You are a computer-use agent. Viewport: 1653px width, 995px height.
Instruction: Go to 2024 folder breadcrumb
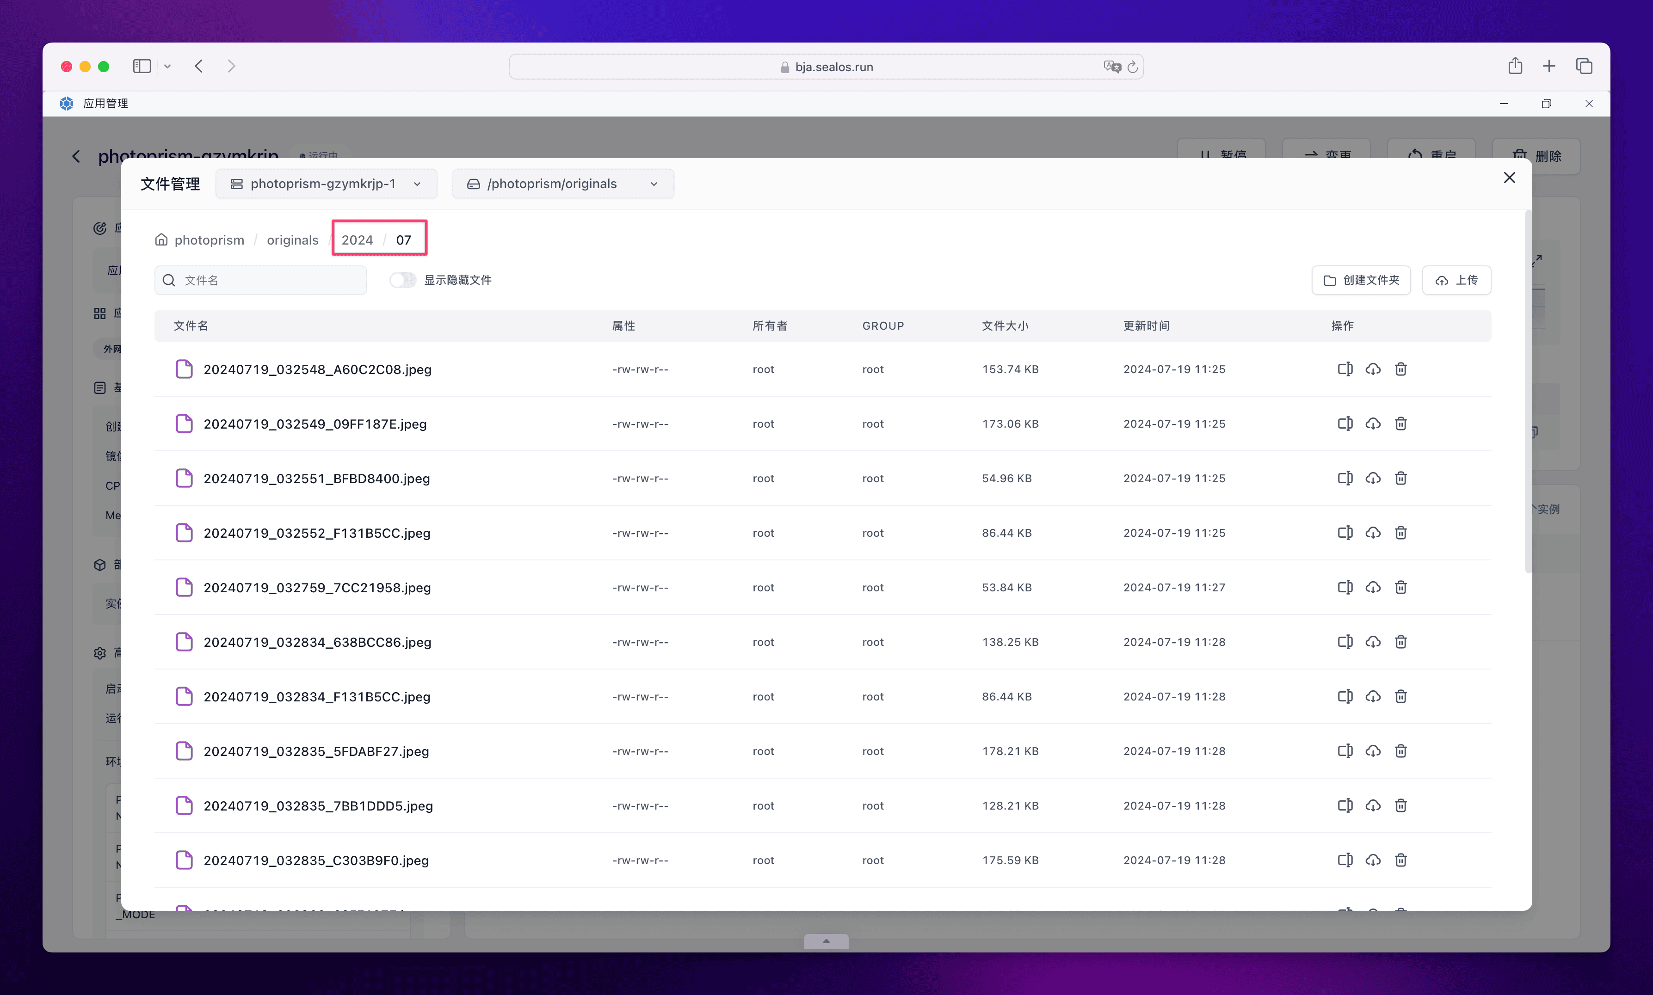pyautogui.click(x=357, y=240)
